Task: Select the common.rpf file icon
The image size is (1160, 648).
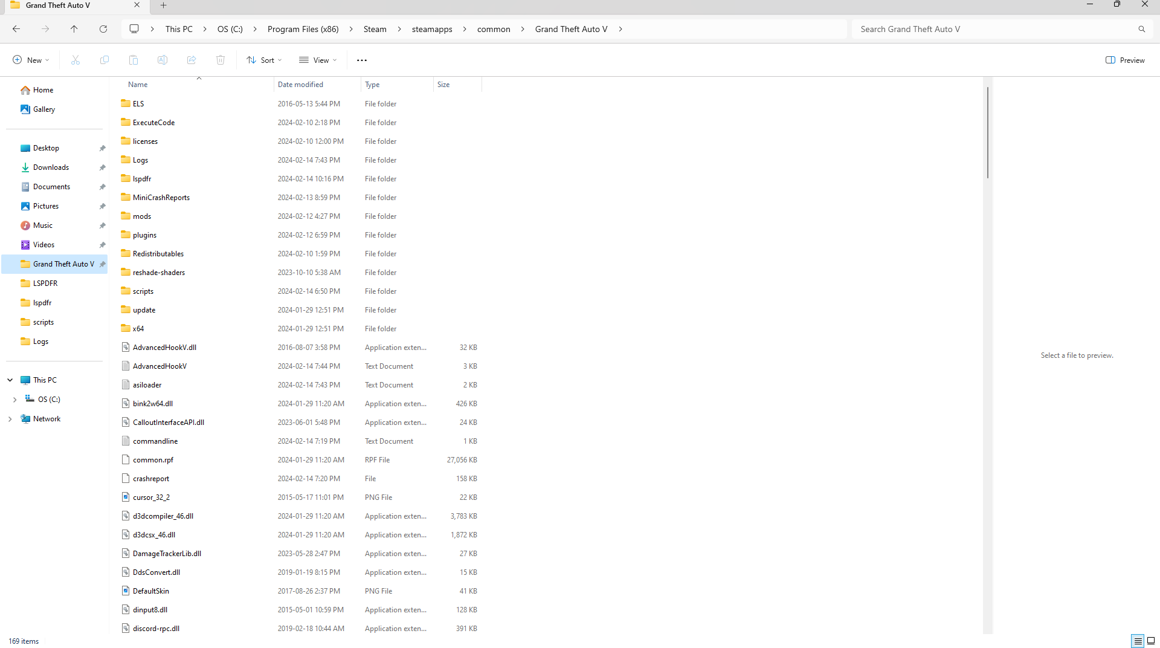Action: click(x=126, y=459)
